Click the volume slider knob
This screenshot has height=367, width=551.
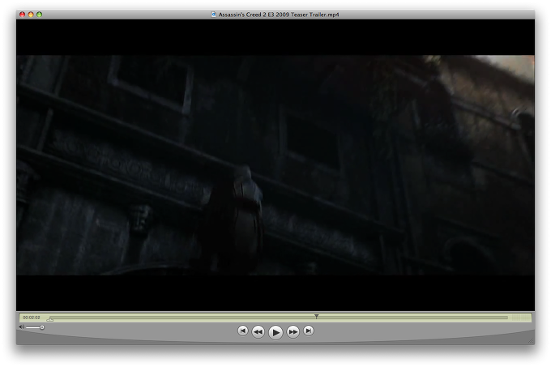click(42, 327)
